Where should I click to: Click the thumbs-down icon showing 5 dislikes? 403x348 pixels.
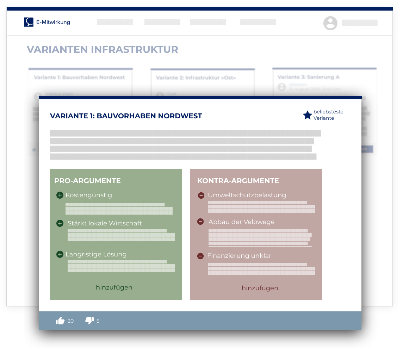[x=89, y=320]
